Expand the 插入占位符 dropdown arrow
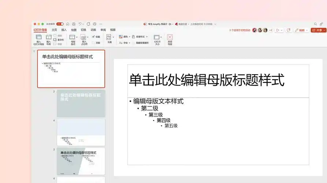 tap(88, 37)
